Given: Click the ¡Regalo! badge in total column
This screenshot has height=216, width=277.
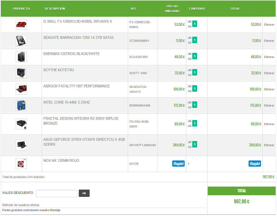Looking at the screenshot, I should (255, 164).
